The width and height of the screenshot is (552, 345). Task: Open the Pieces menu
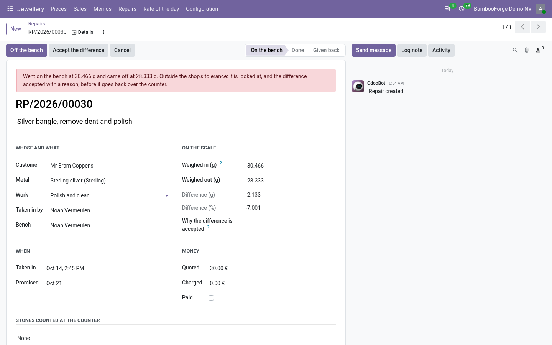click(59, 9)
